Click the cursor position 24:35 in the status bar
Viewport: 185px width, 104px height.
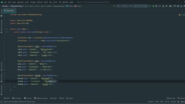pos(157,102)
